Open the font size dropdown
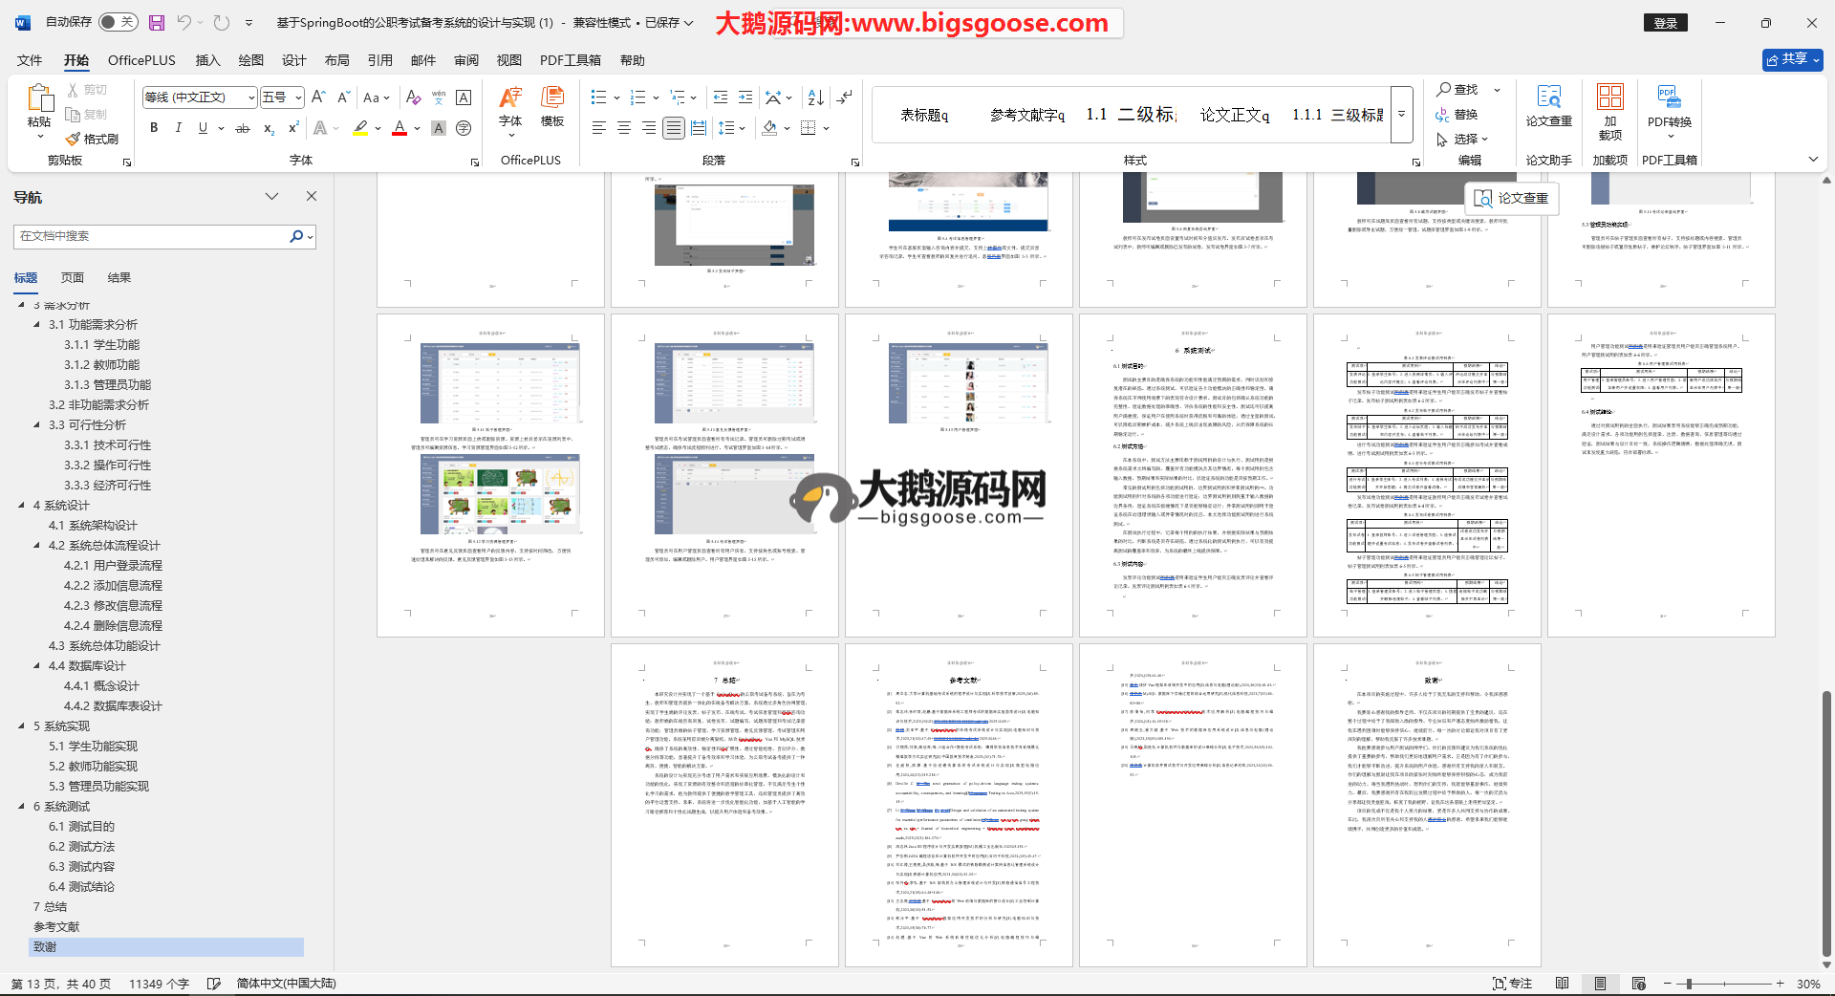The height and width of the screenshot is (996, 1835). coord(298,97)
